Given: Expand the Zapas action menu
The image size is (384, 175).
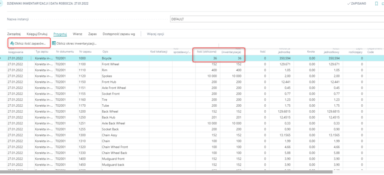Looking at the screenshot, I should pyautogui.click(x=92, y=34).
